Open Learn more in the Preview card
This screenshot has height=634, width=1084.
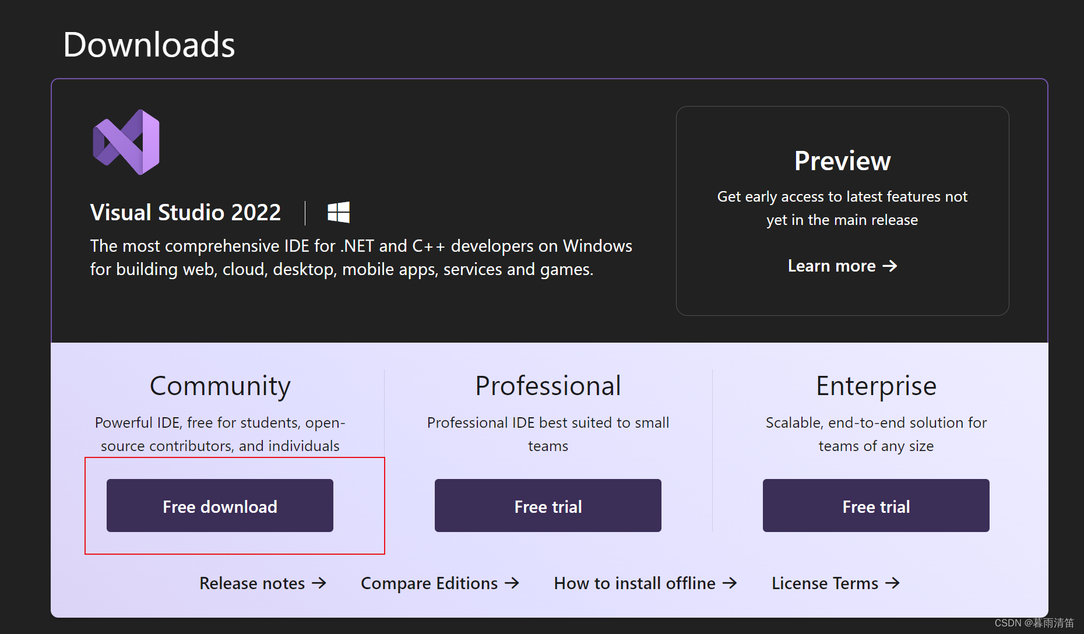pos(842,266)
